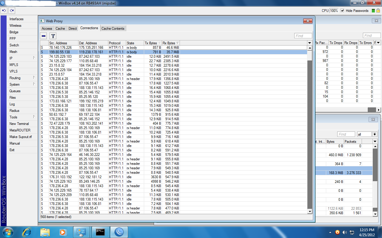Click the Find field in Web Proxy

[303, 36]
